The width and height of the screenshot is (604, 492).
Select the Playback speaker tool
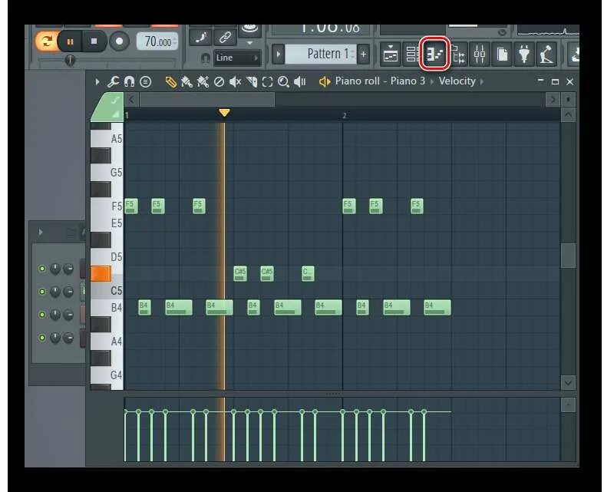(x=299, y=81)
